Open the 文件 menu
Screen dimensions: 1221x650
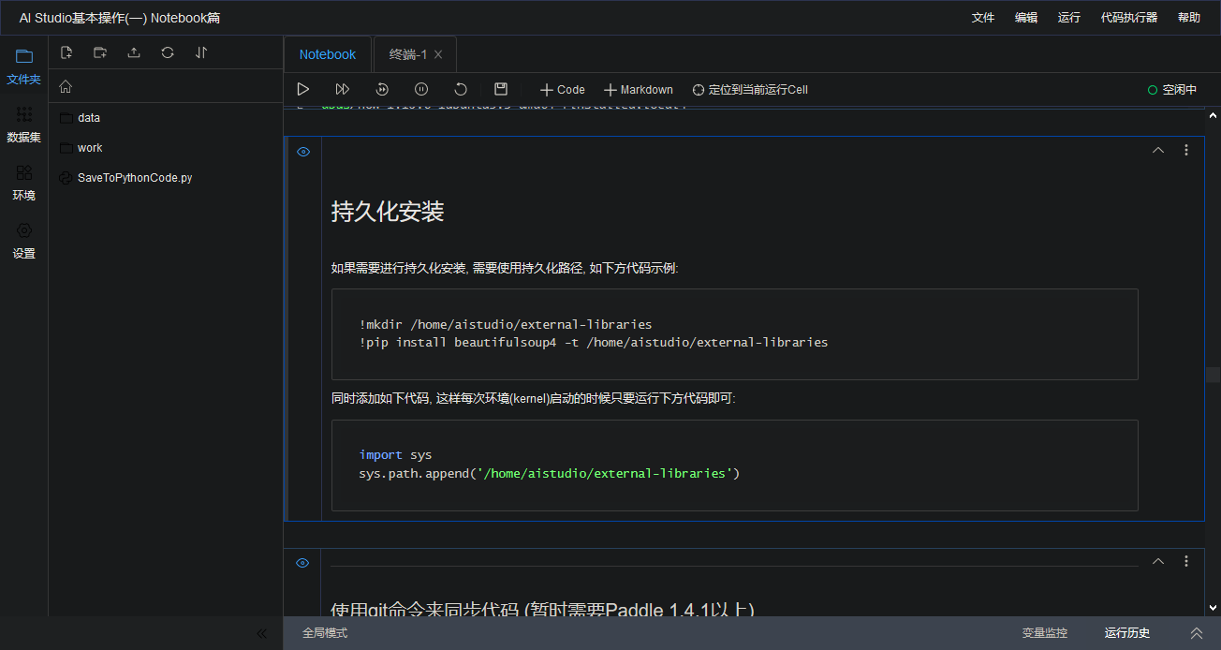[x=983, y=18]
